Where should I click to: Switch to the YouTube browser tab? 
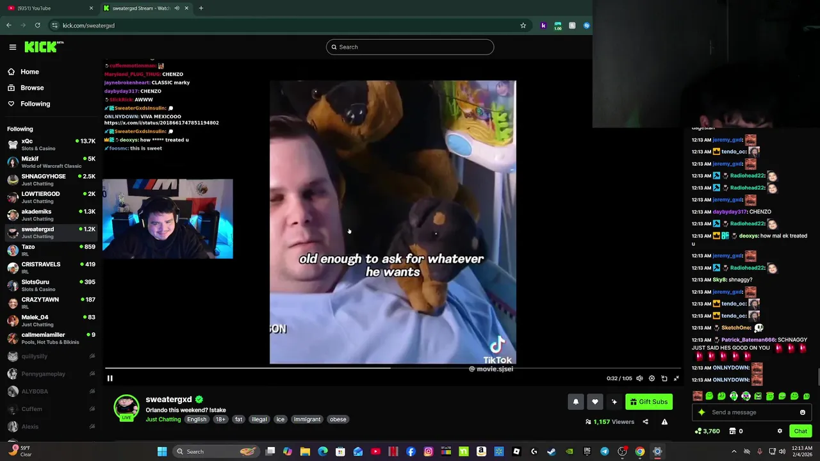click(x=50, y=8)
